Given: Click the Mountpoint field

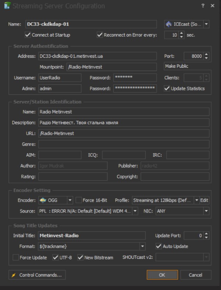Looking at the screenshot, I should click(112, 67).
